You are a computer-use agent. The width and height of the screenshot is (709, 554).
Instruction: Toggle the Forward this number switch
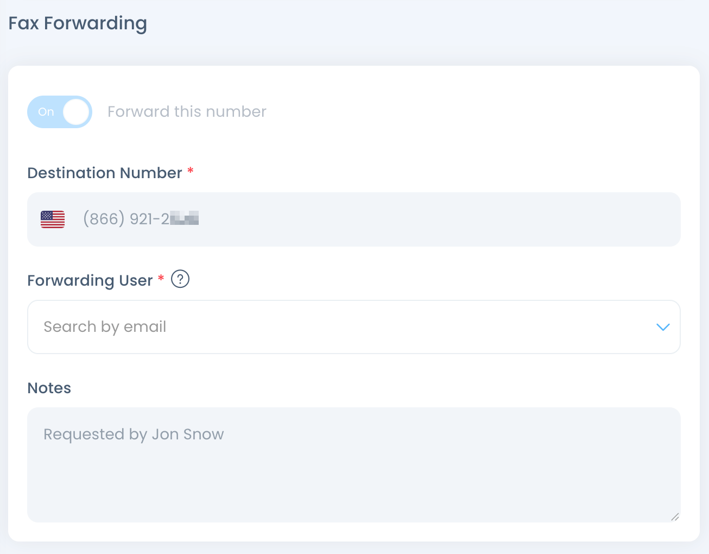[x=60, y=112]
